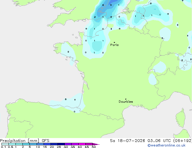Select the 1–2 mm legend swatch
The width and height of the screenshot is (192, 148).
point(19,144)
